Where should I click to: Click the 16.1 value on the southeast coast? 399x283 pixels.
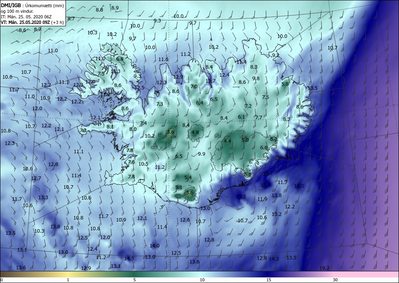291,158
